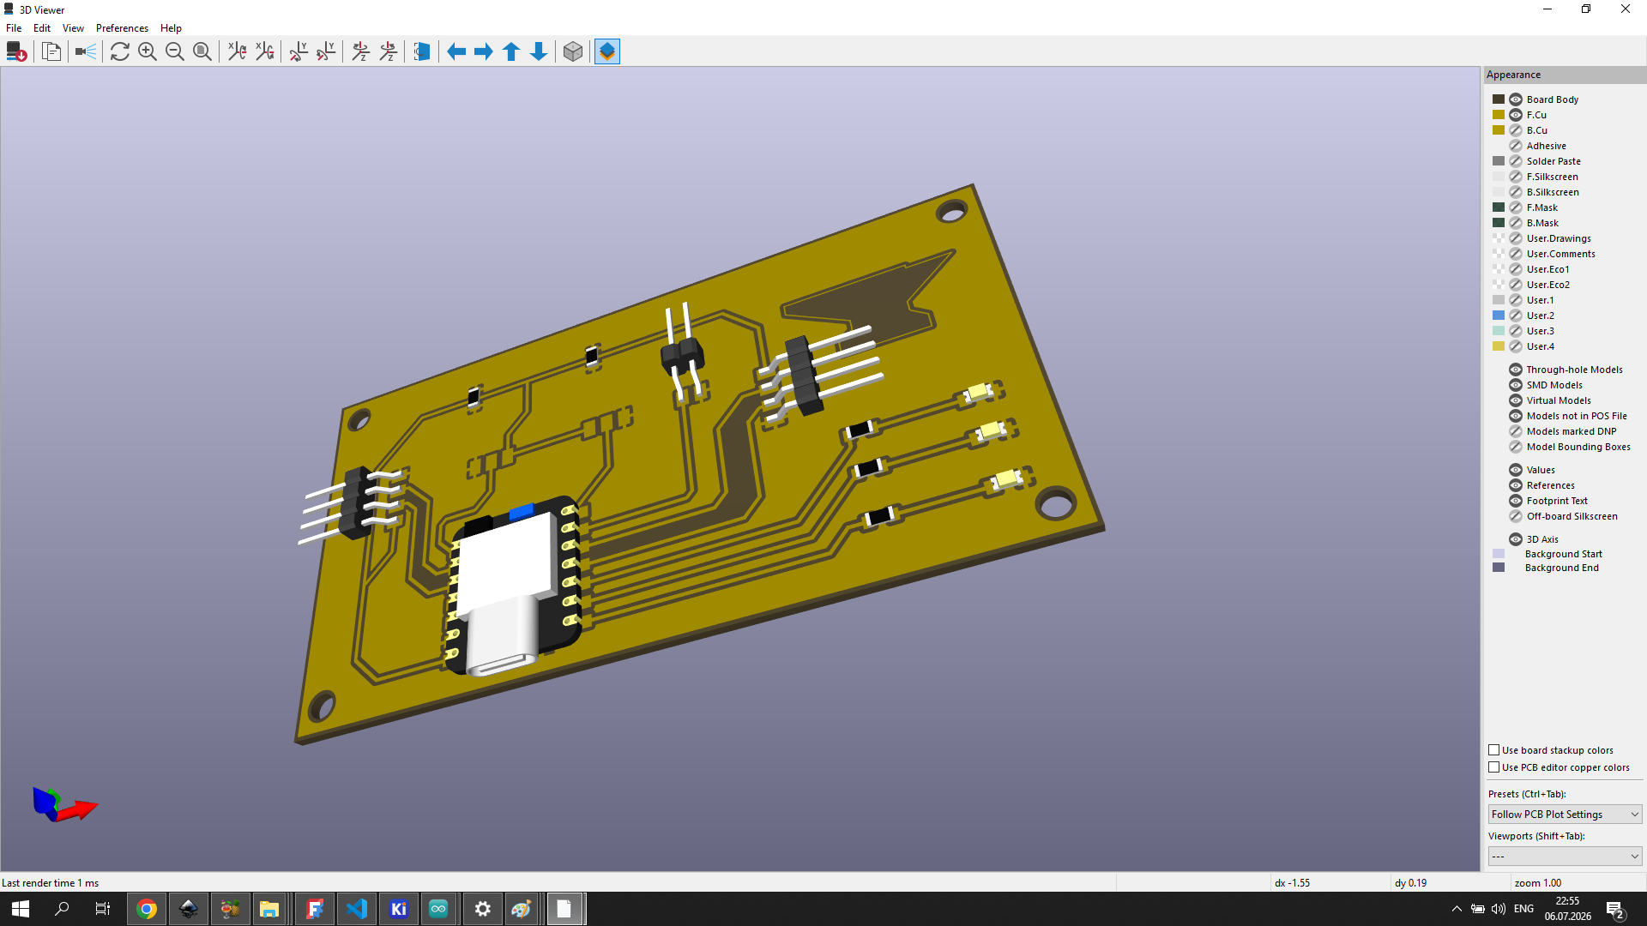The image size is (1647, 926).
Task: Show hidden icons in the system tray
Action: tap(1457, 909)
